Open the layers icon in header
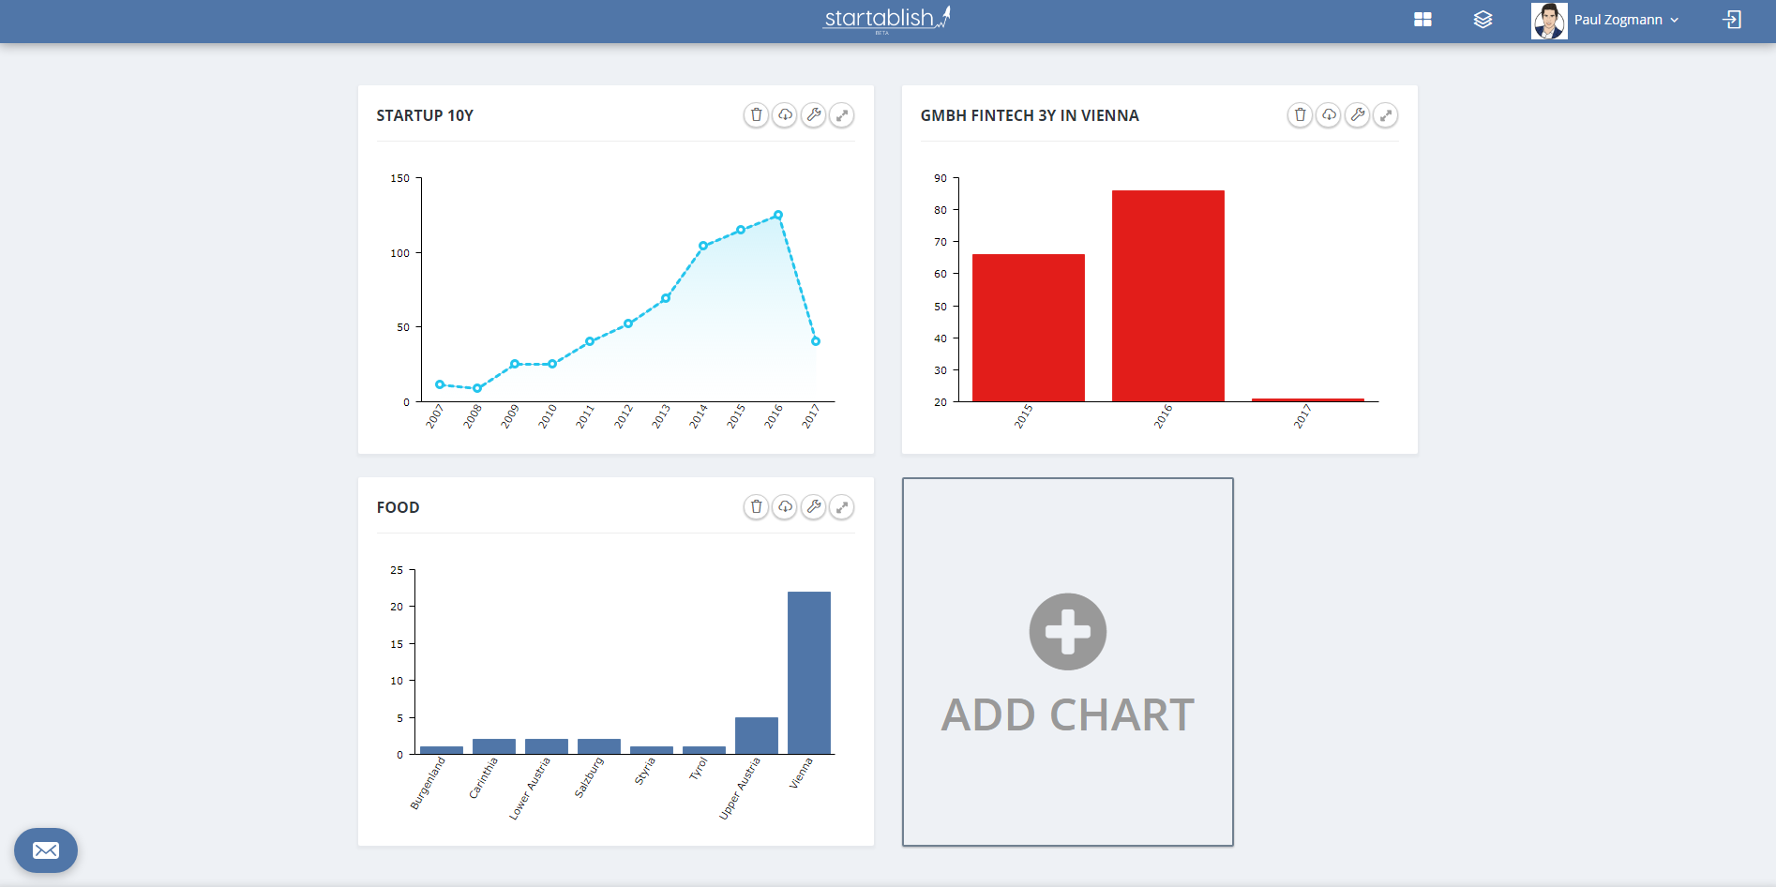This screenshot has width=1776, height=887. 1483,20
